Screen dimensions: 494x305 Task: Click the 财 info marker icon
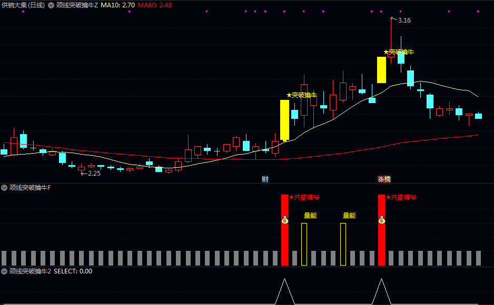click(265, 179)
